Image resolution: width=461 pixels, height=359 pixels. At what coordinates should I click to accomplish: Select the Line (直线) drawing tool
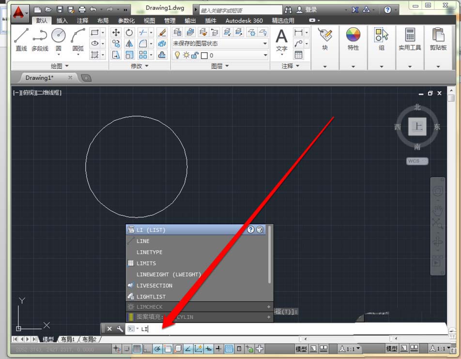tap(21, 40)
